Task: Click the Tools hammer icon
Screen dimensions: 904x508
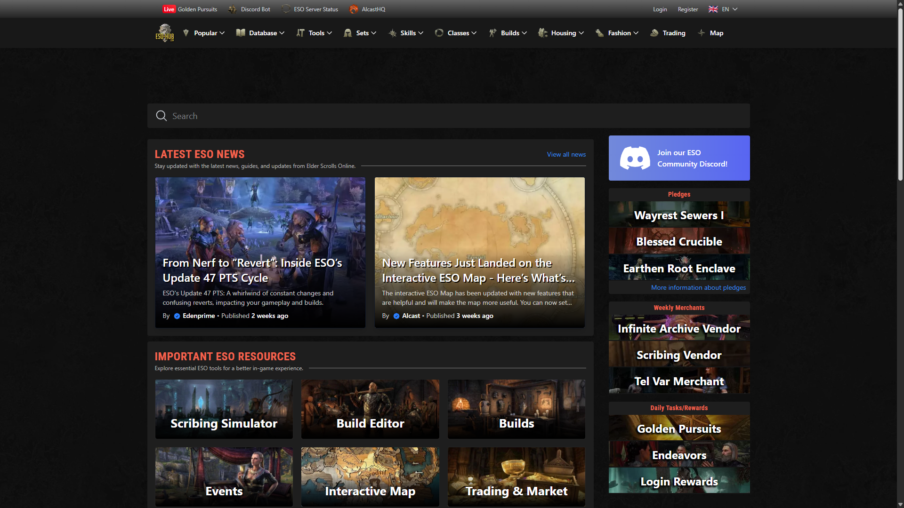Action: tap(300, 33)
